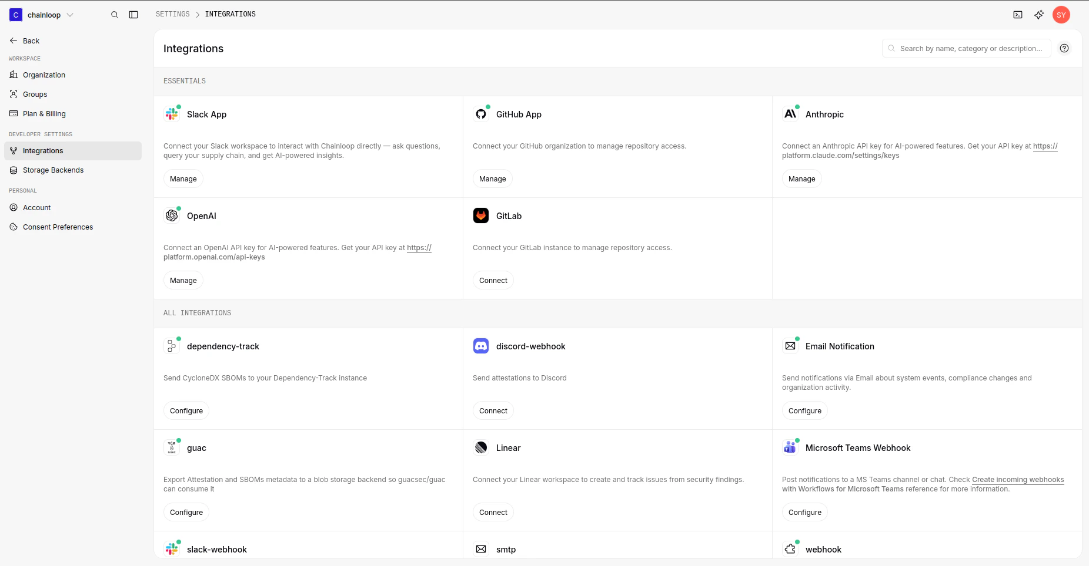Click the Slack App logo icon
1089x566 pixels.
tap(172, 114)
